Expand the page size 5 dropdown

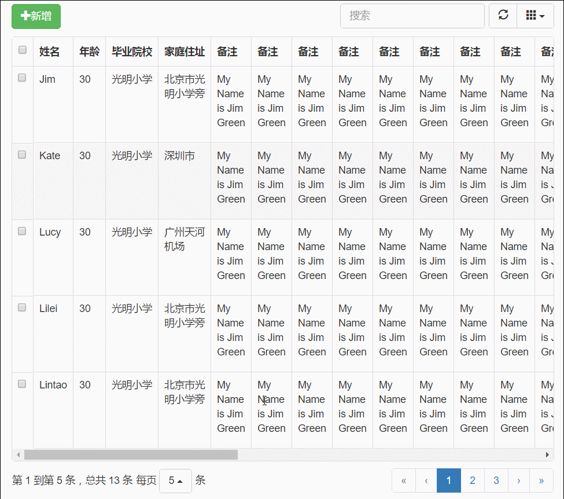coord(175,480)
